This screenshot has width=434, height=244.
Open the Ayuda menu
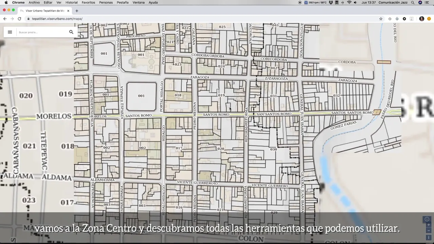(x=153, y=2)
